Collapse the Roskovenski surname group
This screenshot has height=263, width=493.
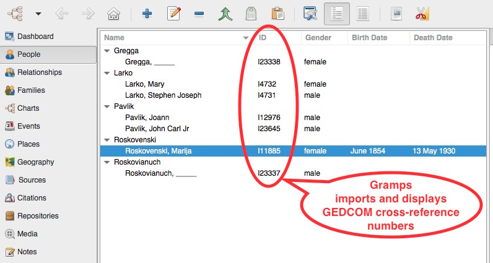pos(107,140)
